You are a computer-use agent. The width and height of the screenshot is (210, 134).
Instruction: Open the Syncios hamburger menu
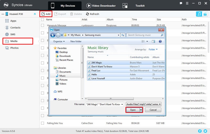[187, 3]
